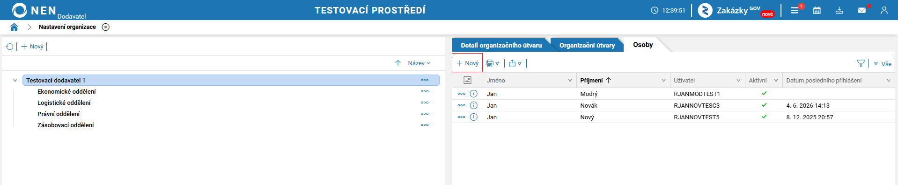
Task: Open the messages envelope icon
Action: click(x=861, y=10)
